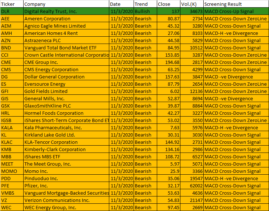The image size is (269, 211).
Task: Select Vanguard Total Bond Market ETF cell
Action: coord(66,48)
